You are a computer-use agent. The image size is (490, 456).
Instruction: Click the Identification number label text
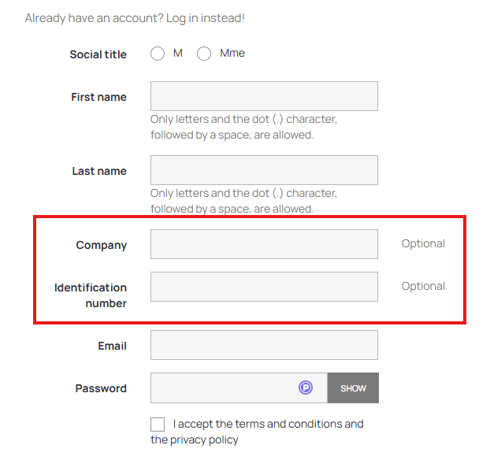tap(91, 295)
